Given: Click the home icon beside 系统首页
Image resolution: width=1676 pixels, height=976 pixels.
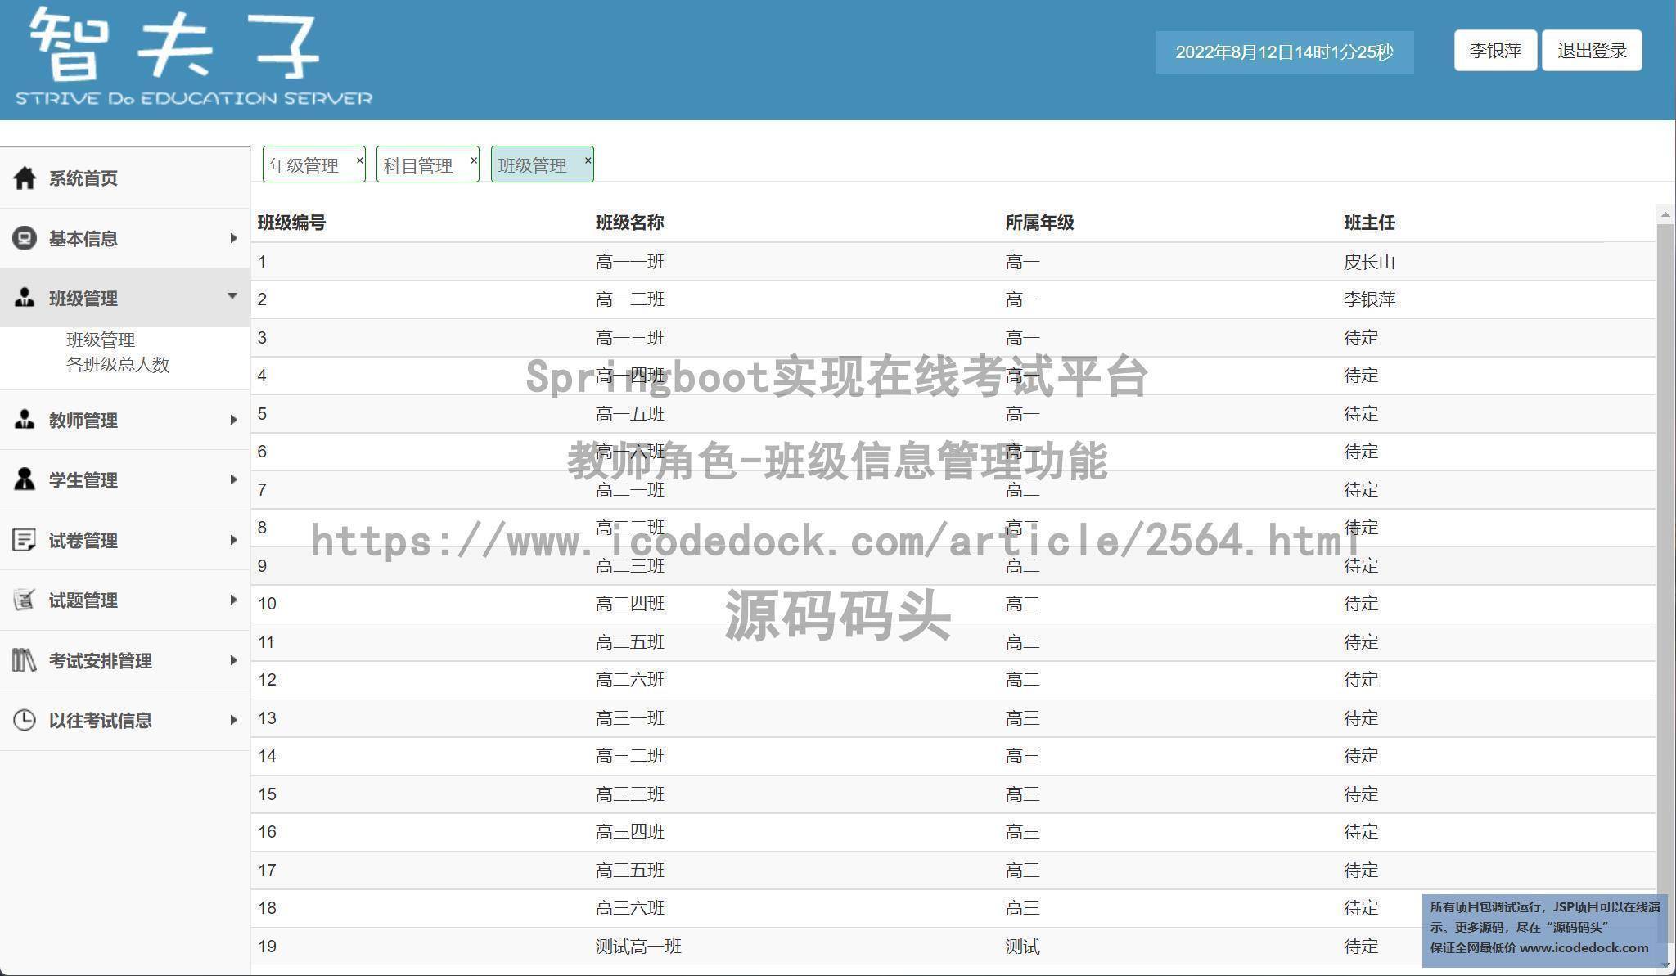Looking at the screenshot, I should (25, 178).
